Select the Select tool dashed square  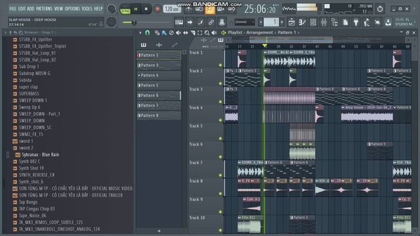pyautogui.click(x=199, y=33)
